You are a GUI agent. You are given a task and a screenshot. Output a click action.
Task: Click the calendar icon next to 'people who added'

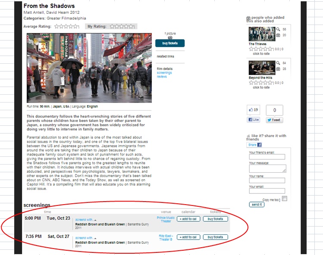click(x=248, y=18)
